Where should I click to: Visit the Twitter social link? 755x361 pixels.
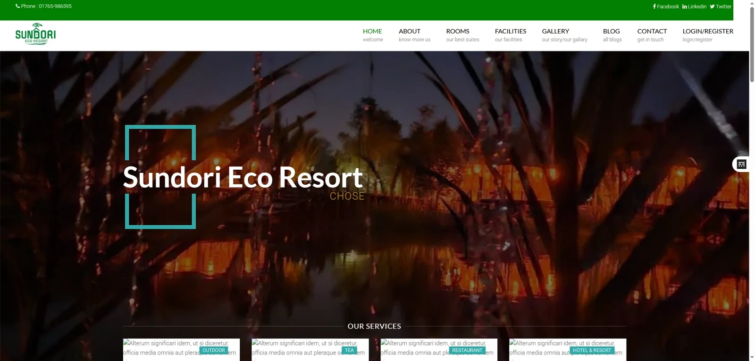pos(721,7)
